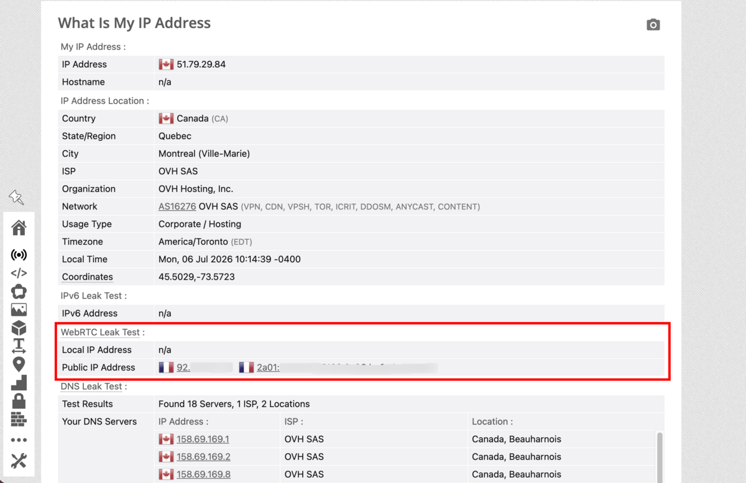Viewport: 746px width, 483px height.
Task: Click the brick wall firewall icon
Action: pyautogui.click(x=19, y=419)
